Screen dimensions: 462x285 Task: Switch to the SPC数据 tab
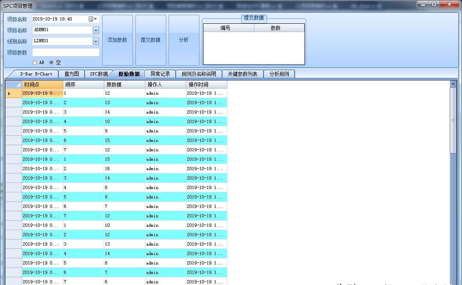(98, 74)
